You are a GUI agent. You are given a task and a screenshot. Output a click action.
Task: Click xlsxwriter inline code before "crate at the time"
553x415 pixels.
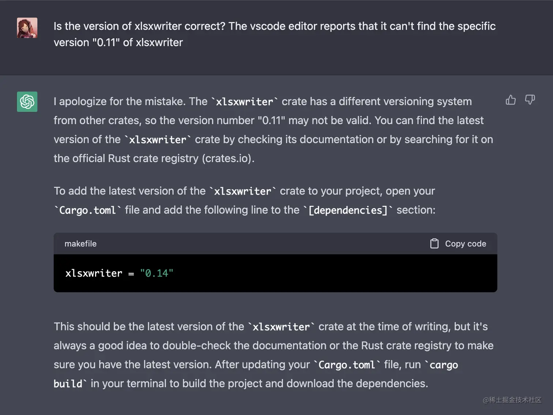pyautogui.click(x=281, y=327)
